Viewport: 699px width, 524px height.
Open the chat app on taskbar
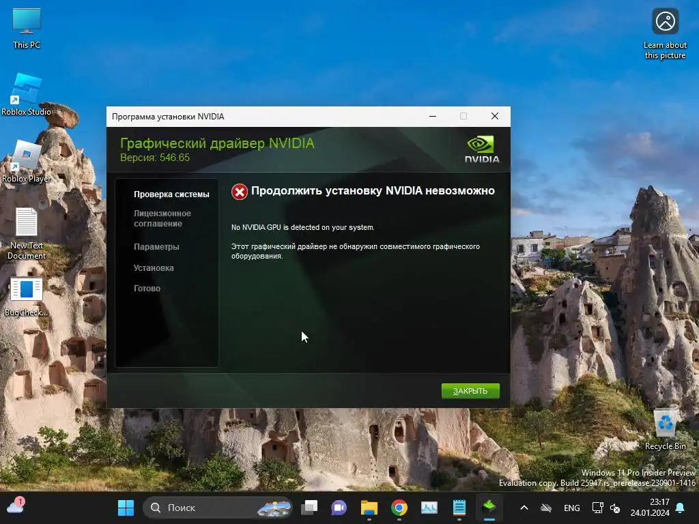(x=339, y=508)
